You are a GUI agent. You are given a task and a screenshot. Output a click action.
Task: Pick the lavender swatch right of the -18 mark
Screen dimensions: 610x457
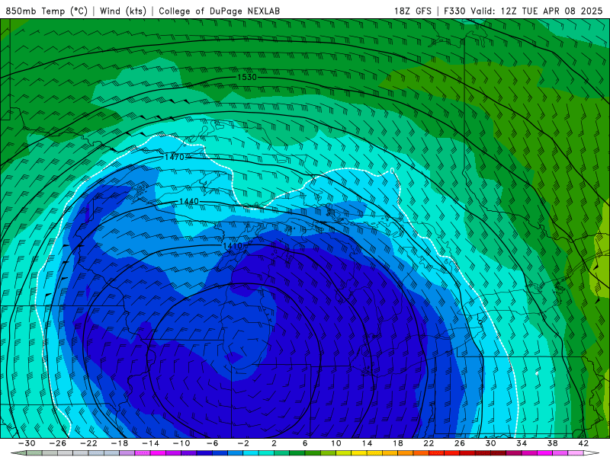tap(127, 453)
